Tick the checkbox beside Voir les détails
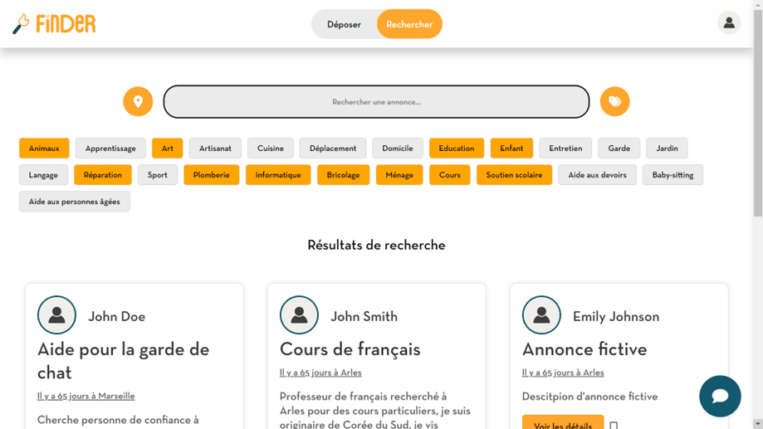The width and height of the screenshot is (763, 429). (614, 425)
